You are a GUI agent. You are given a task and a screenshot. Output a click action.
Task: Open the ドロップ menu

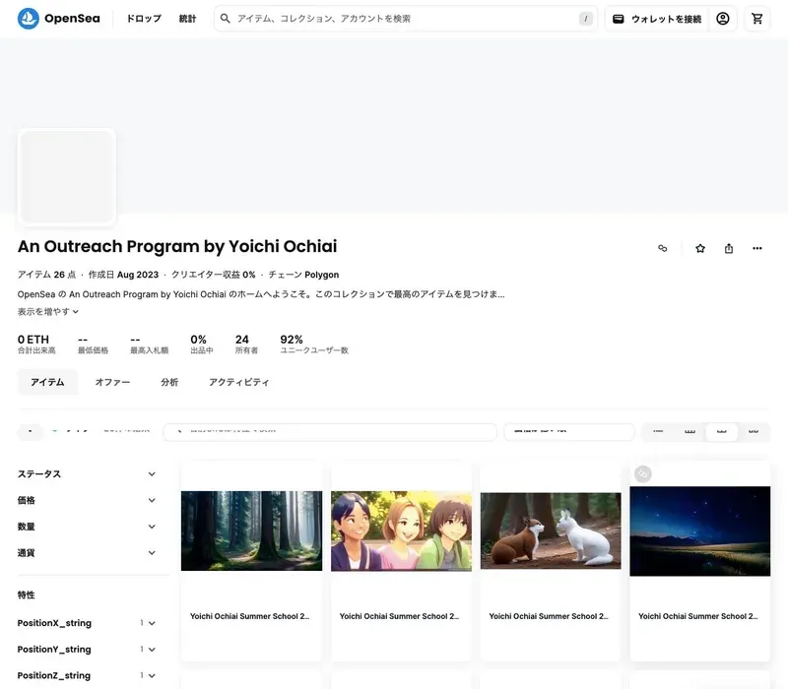(x=144, y=19)
